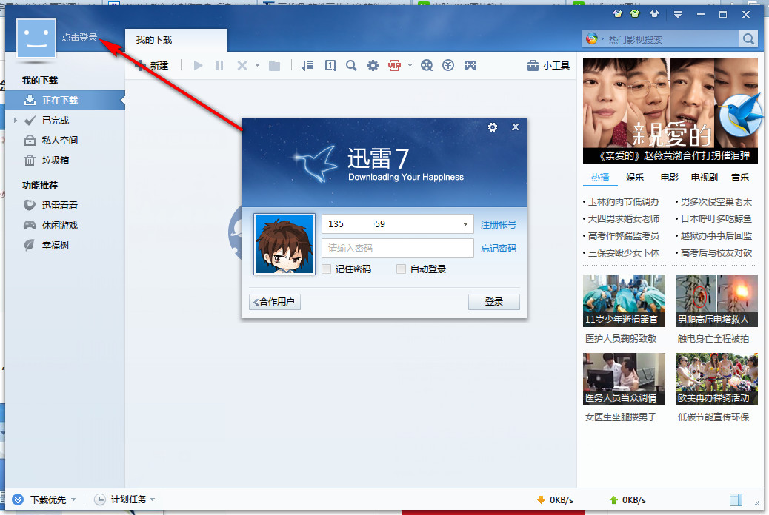
Task: Open the 高考作弊踹监考员 headline
Action: pos(623,236)
